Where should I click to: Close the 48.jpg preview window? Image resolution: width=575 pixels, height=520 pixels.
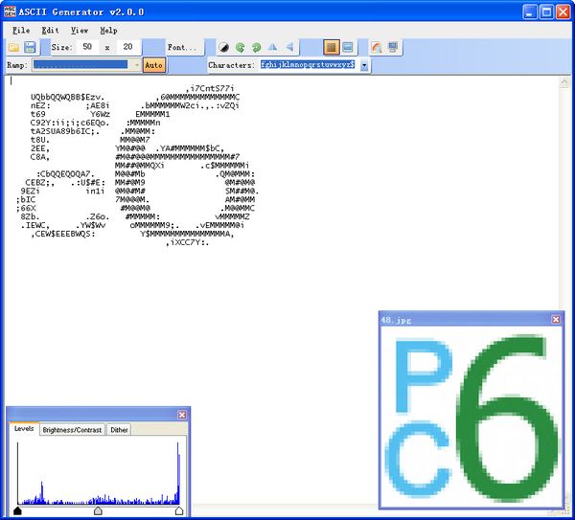tap(556, 320)
